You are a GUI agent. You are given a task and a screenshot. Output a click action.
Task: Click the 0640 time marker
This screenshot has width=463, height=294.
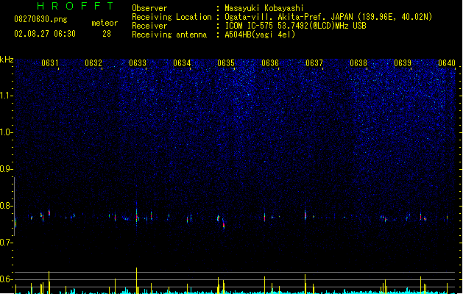447,63
